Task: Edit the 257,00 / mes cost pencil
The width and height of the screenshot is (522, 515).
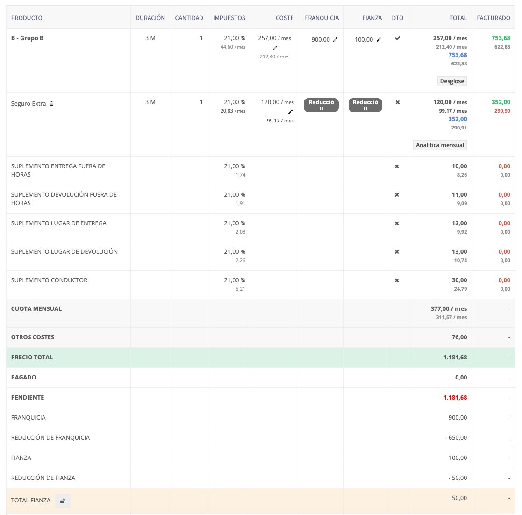Action: tap(275, 48)
